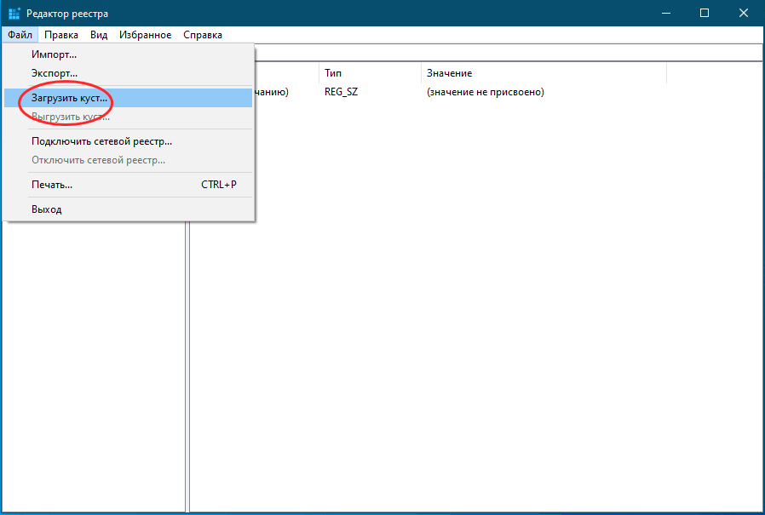The image size is (765, 515).
Task: Click the greyed Выгрузить куст... entry
Action: [x=70, y=117]
